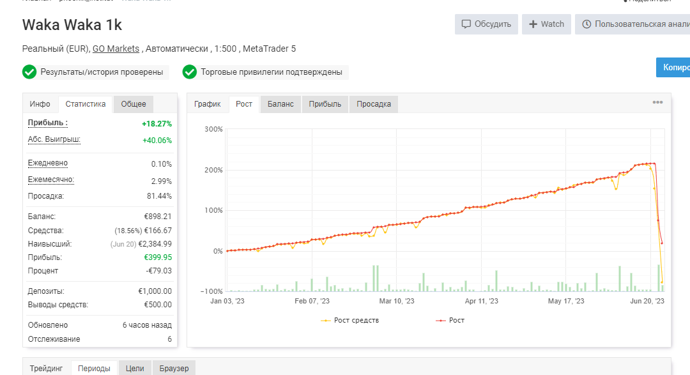Switch to the Баланс chart tab
The height and width of the screenshot is (375, 690).
tap(280, 104)
